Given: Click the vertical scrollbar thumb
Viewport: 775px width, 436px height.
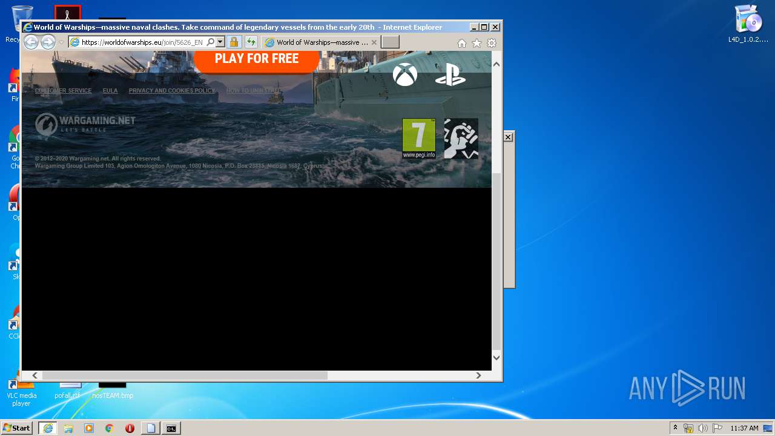Looking at the screenshot, I should click(496, 262).
